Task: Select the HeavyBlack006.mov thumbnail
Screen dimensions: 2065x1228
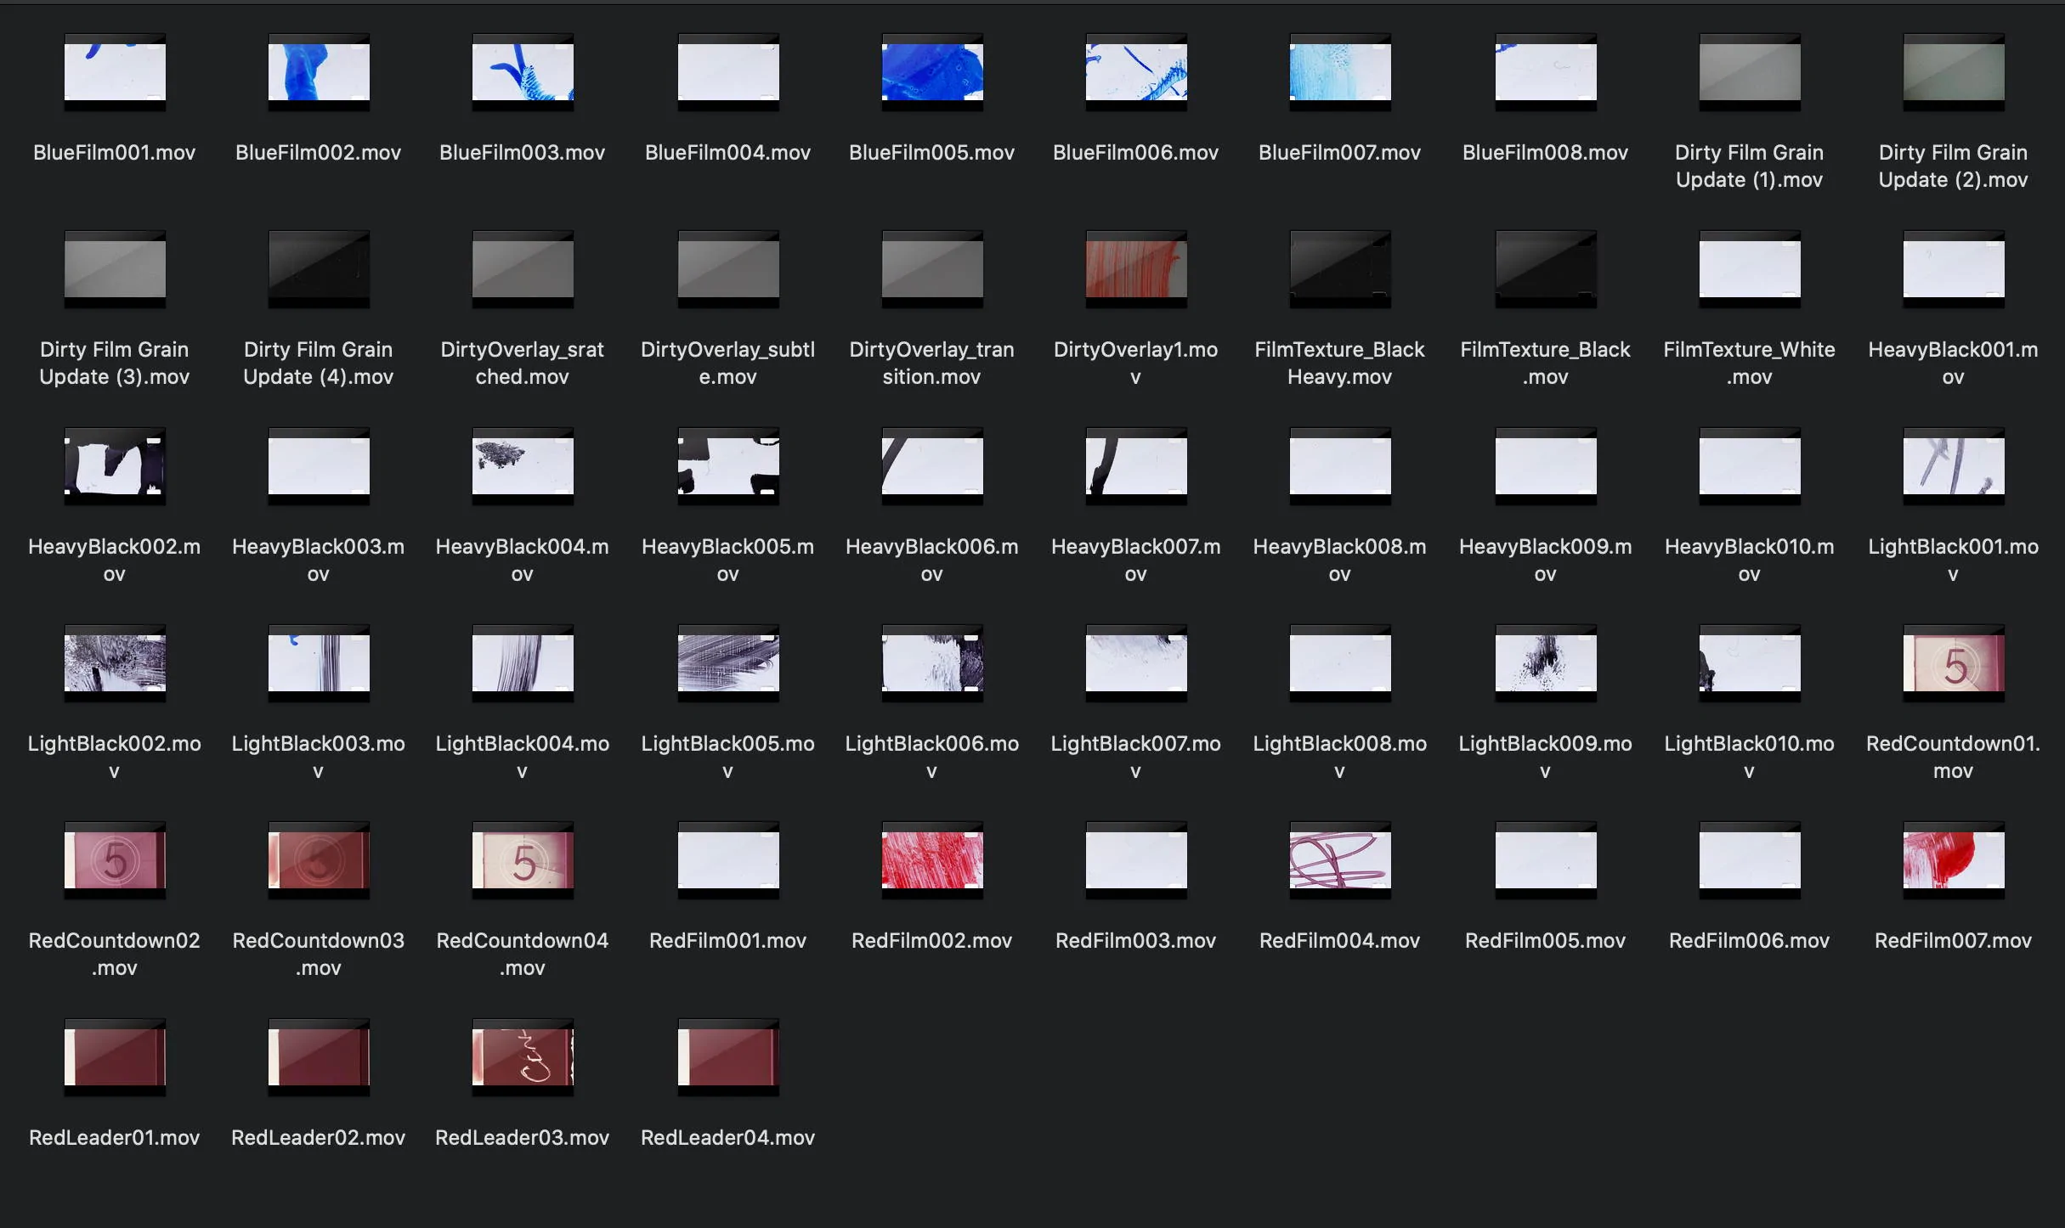Action: (932, 466)
